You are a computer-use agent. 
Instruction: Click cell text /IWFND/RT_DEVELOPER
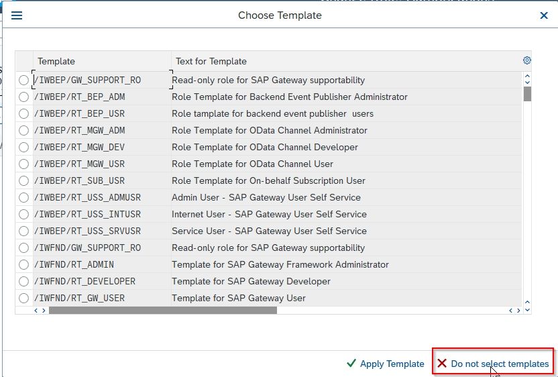click(85, 281)
